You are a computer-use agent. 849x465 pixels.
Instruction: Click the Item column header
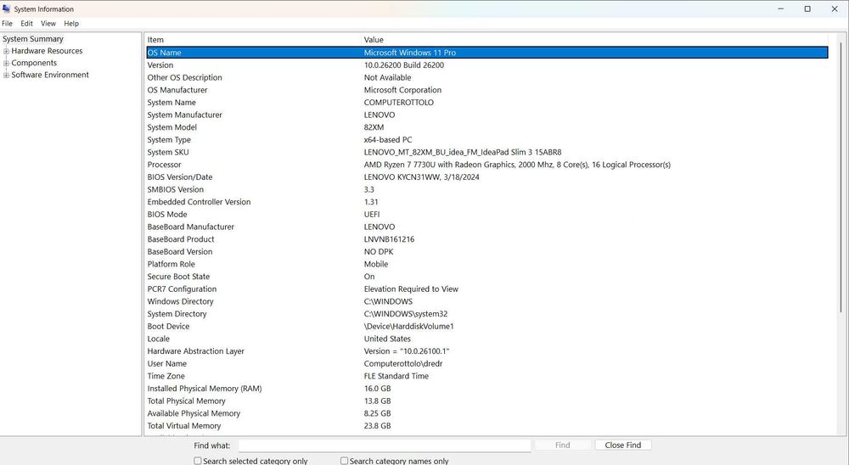253,40
